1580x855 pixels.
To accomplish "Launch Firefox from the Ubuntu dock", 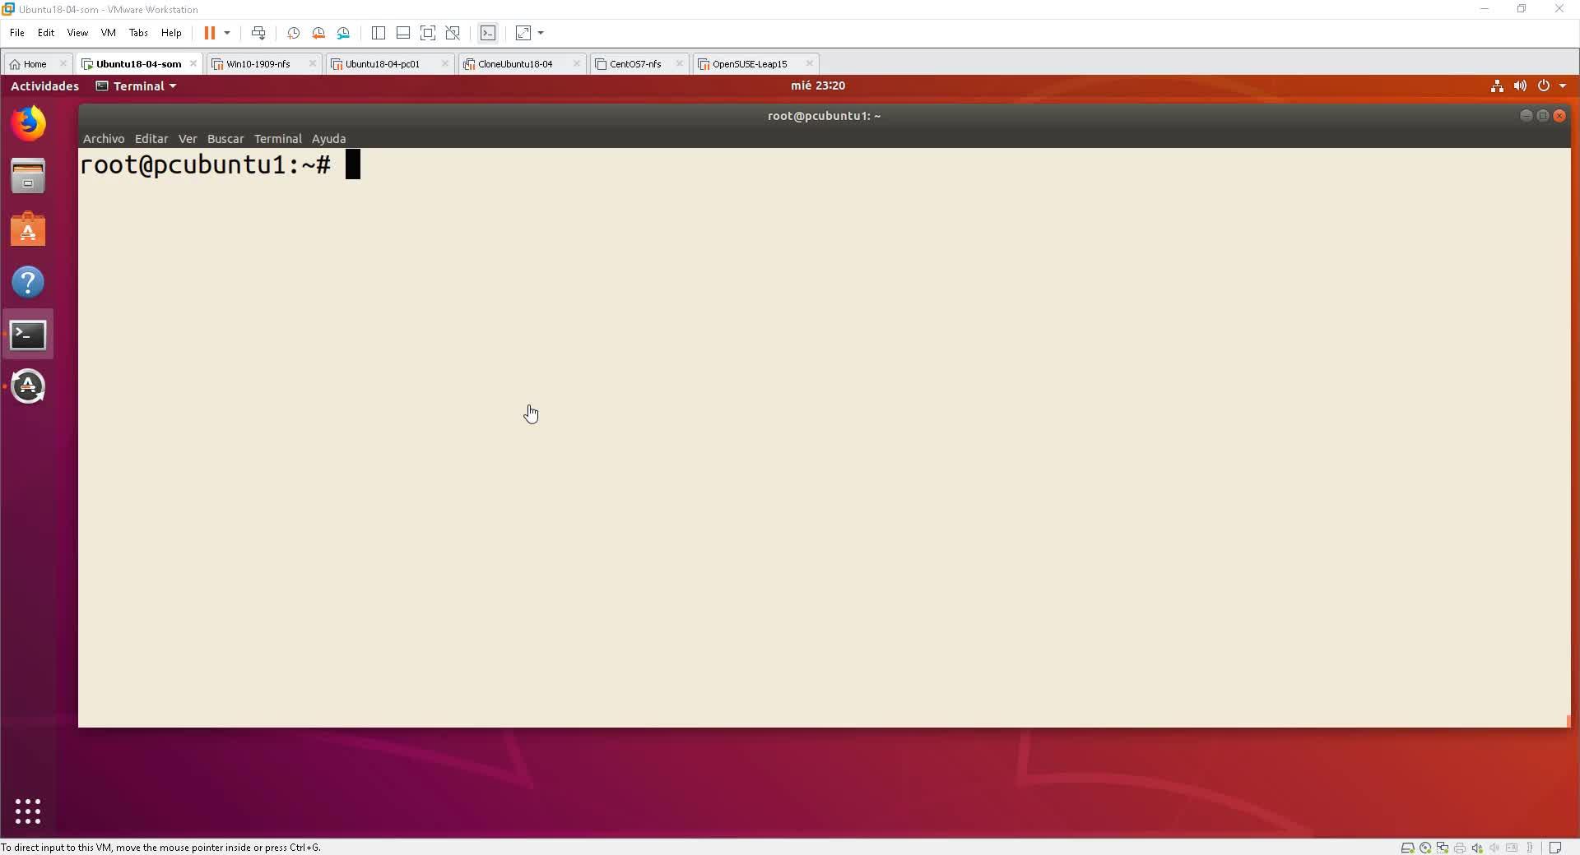I will coord(28,123).
